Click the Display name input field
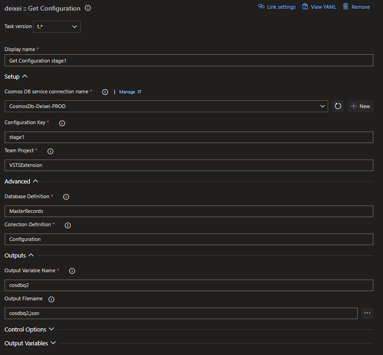 189,60
